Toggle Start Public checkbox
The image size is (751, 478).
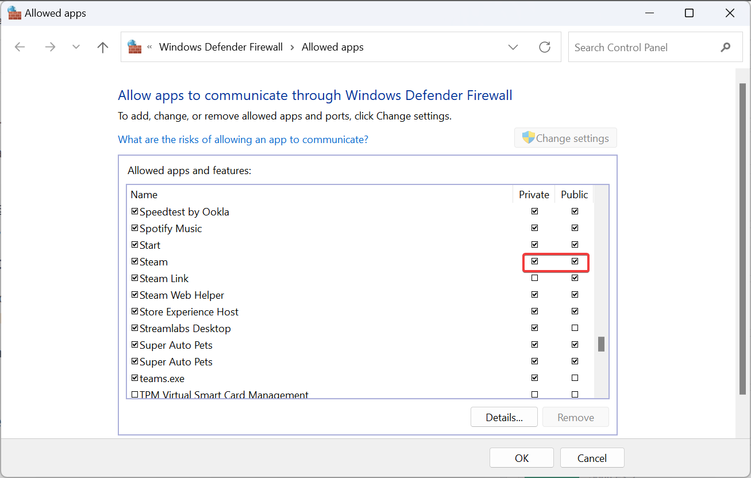(x=575, y=245)
